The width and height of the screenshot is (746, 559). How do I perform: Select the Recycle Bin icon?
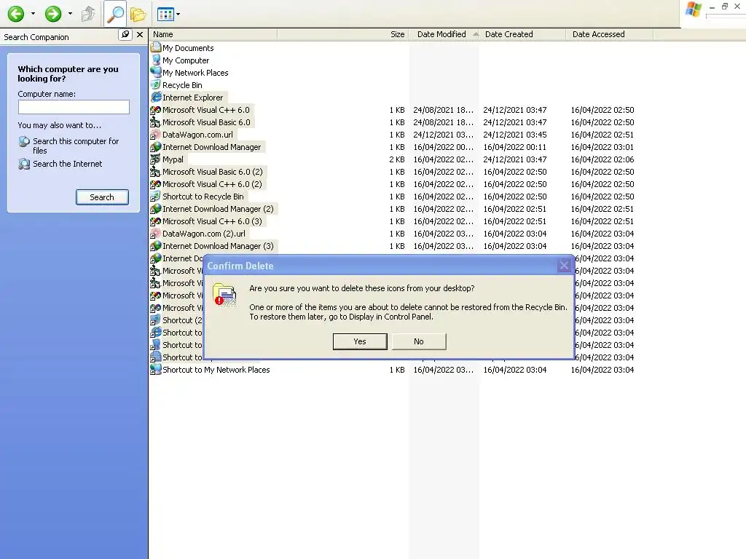(156, 84)
